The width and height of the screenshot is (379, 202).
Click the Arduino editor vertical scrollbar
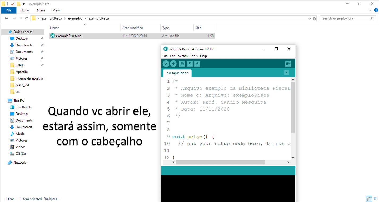(x=293, y=107)
